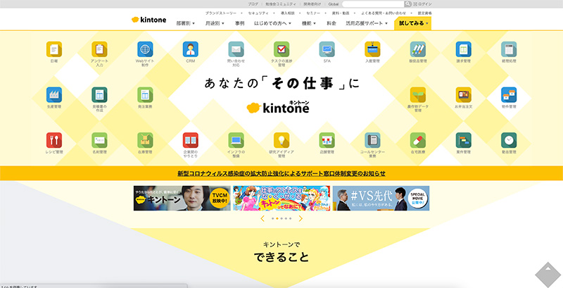Open the 料金 pricing menu item
Image resolution: width=563 pixels, height=288 pixels.
[x=331, y=23]
